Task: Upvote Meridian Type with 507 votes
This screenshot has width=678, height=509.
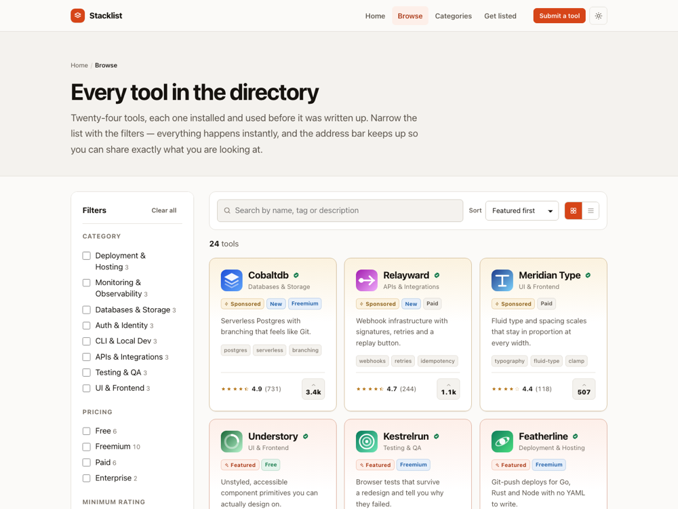Action: (584, 389)
